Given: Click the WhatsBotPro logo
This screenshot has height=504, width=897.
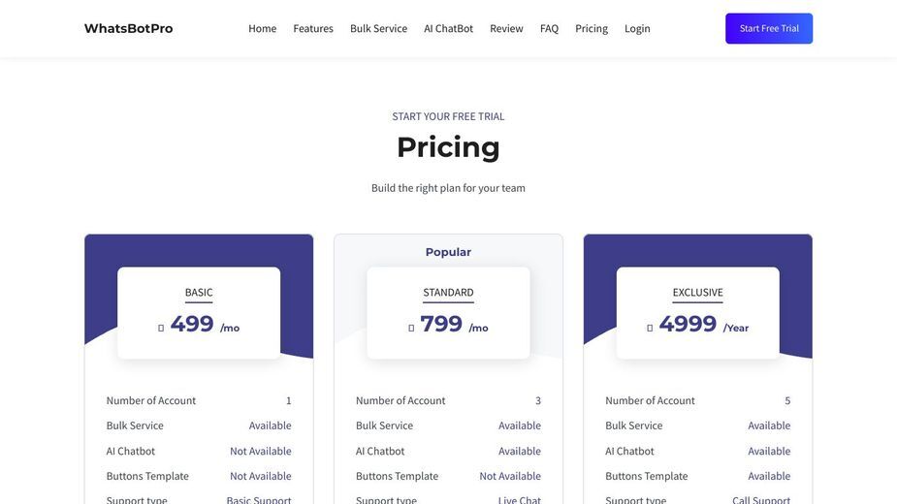Looking at the screenshot, I should (x=128, y=29).
